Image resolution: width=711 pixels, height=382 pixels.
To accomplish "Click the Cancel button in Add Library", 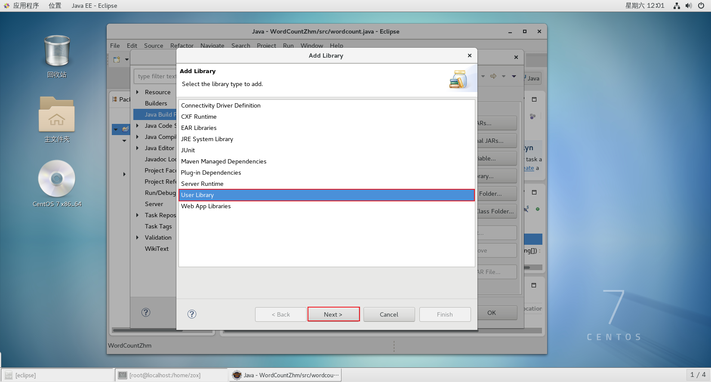I will click(389, 314).
